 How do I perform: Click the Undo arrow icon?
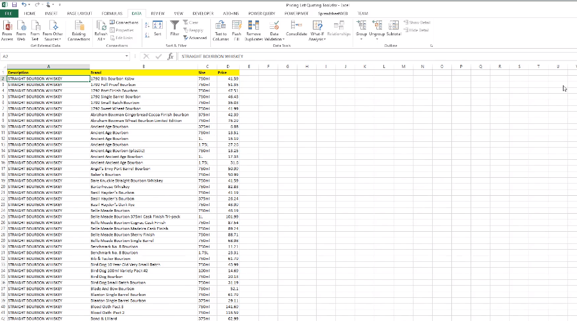(24, 4)
